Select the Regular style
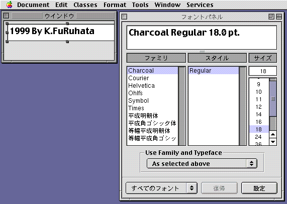The image size is (287, 204). pyautogui.click(x=214, y=71)
